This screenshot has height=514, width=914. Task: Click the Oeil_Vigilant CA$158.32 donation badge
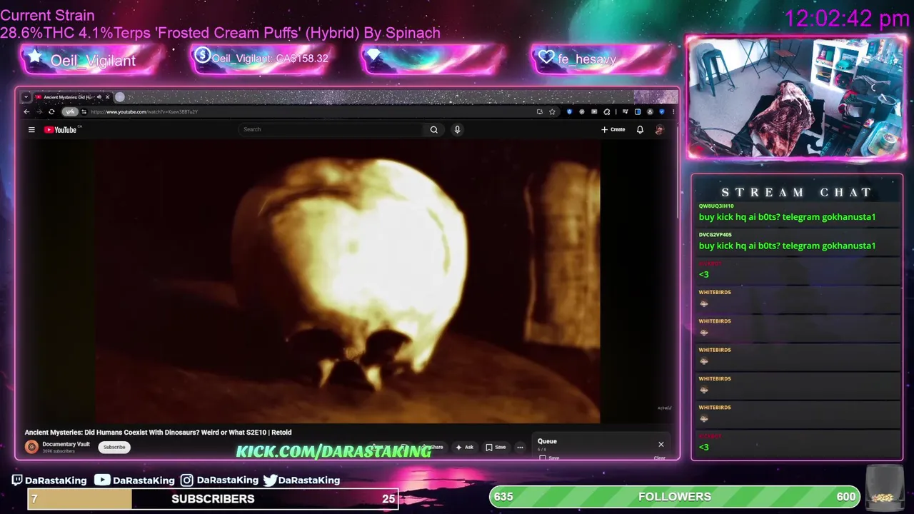262,59
